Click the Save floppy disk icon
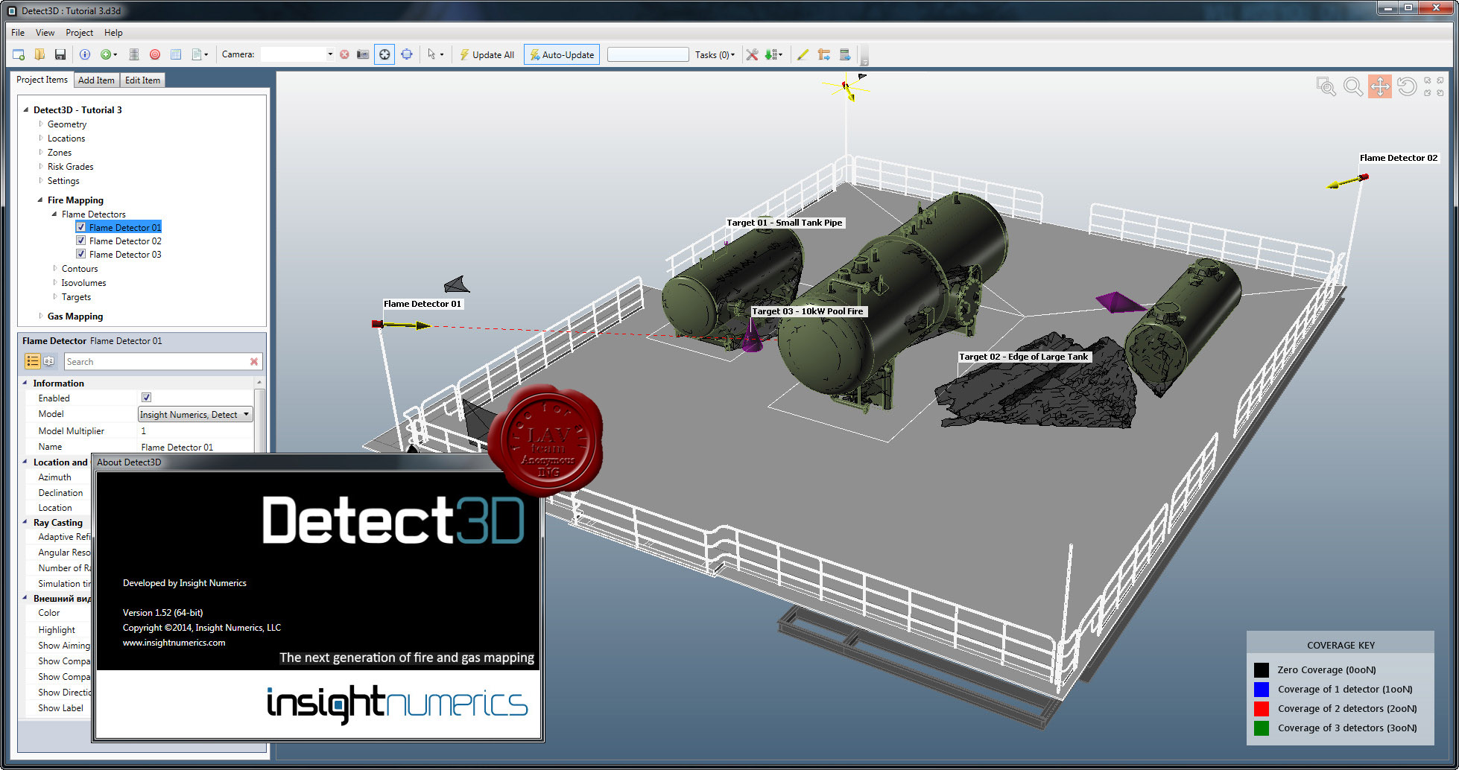 tap(60, 54)
